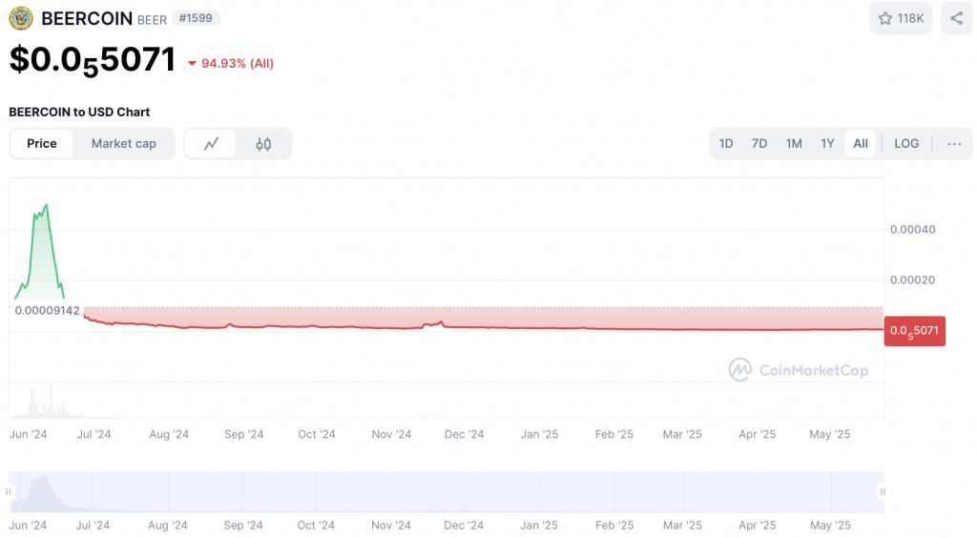Set chart range to 1D
The image size is (977, 538).
726,144
